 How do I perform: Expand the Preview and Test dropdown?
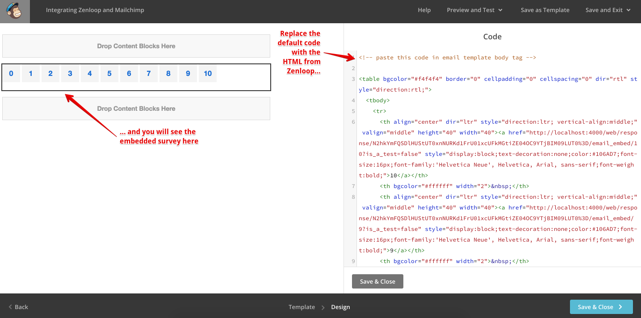point(475,10)
